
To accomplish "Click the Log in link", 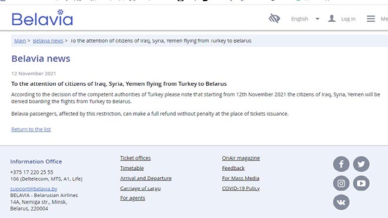I will coord(348,19).
